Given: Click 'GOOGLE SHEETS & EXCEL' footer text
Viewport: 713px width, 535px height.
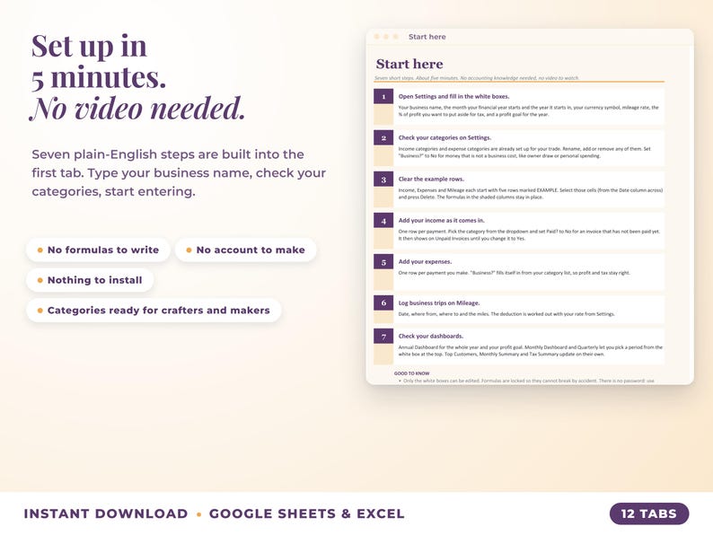Looking at the screenshot, I should (x=306, y=513).
